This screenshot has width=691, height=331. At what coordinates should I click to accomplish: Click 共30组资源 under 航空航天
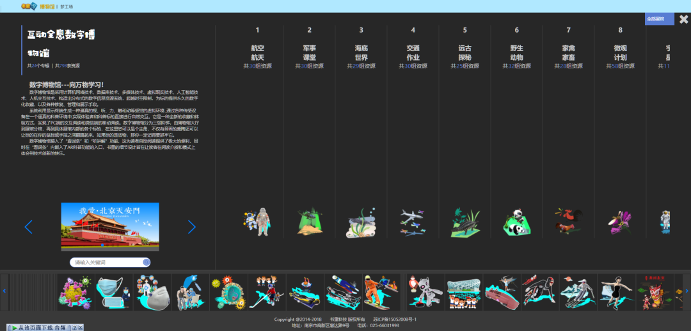tap(257, 66)
